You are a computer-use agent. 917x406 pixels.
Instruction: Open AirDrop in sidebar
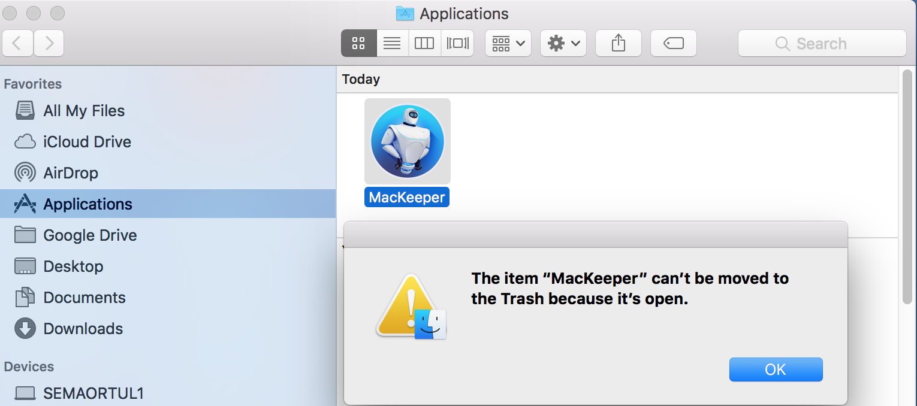pyautogui.click(x=168, y=173)
